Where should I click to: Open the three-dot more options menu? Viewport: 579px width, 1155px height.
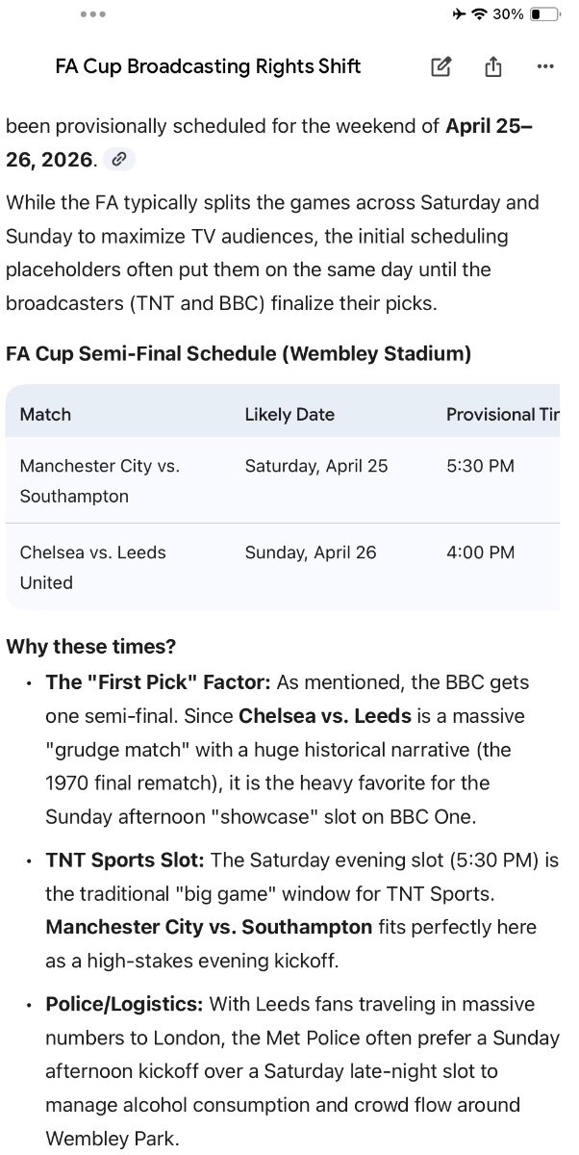point(545,66)
